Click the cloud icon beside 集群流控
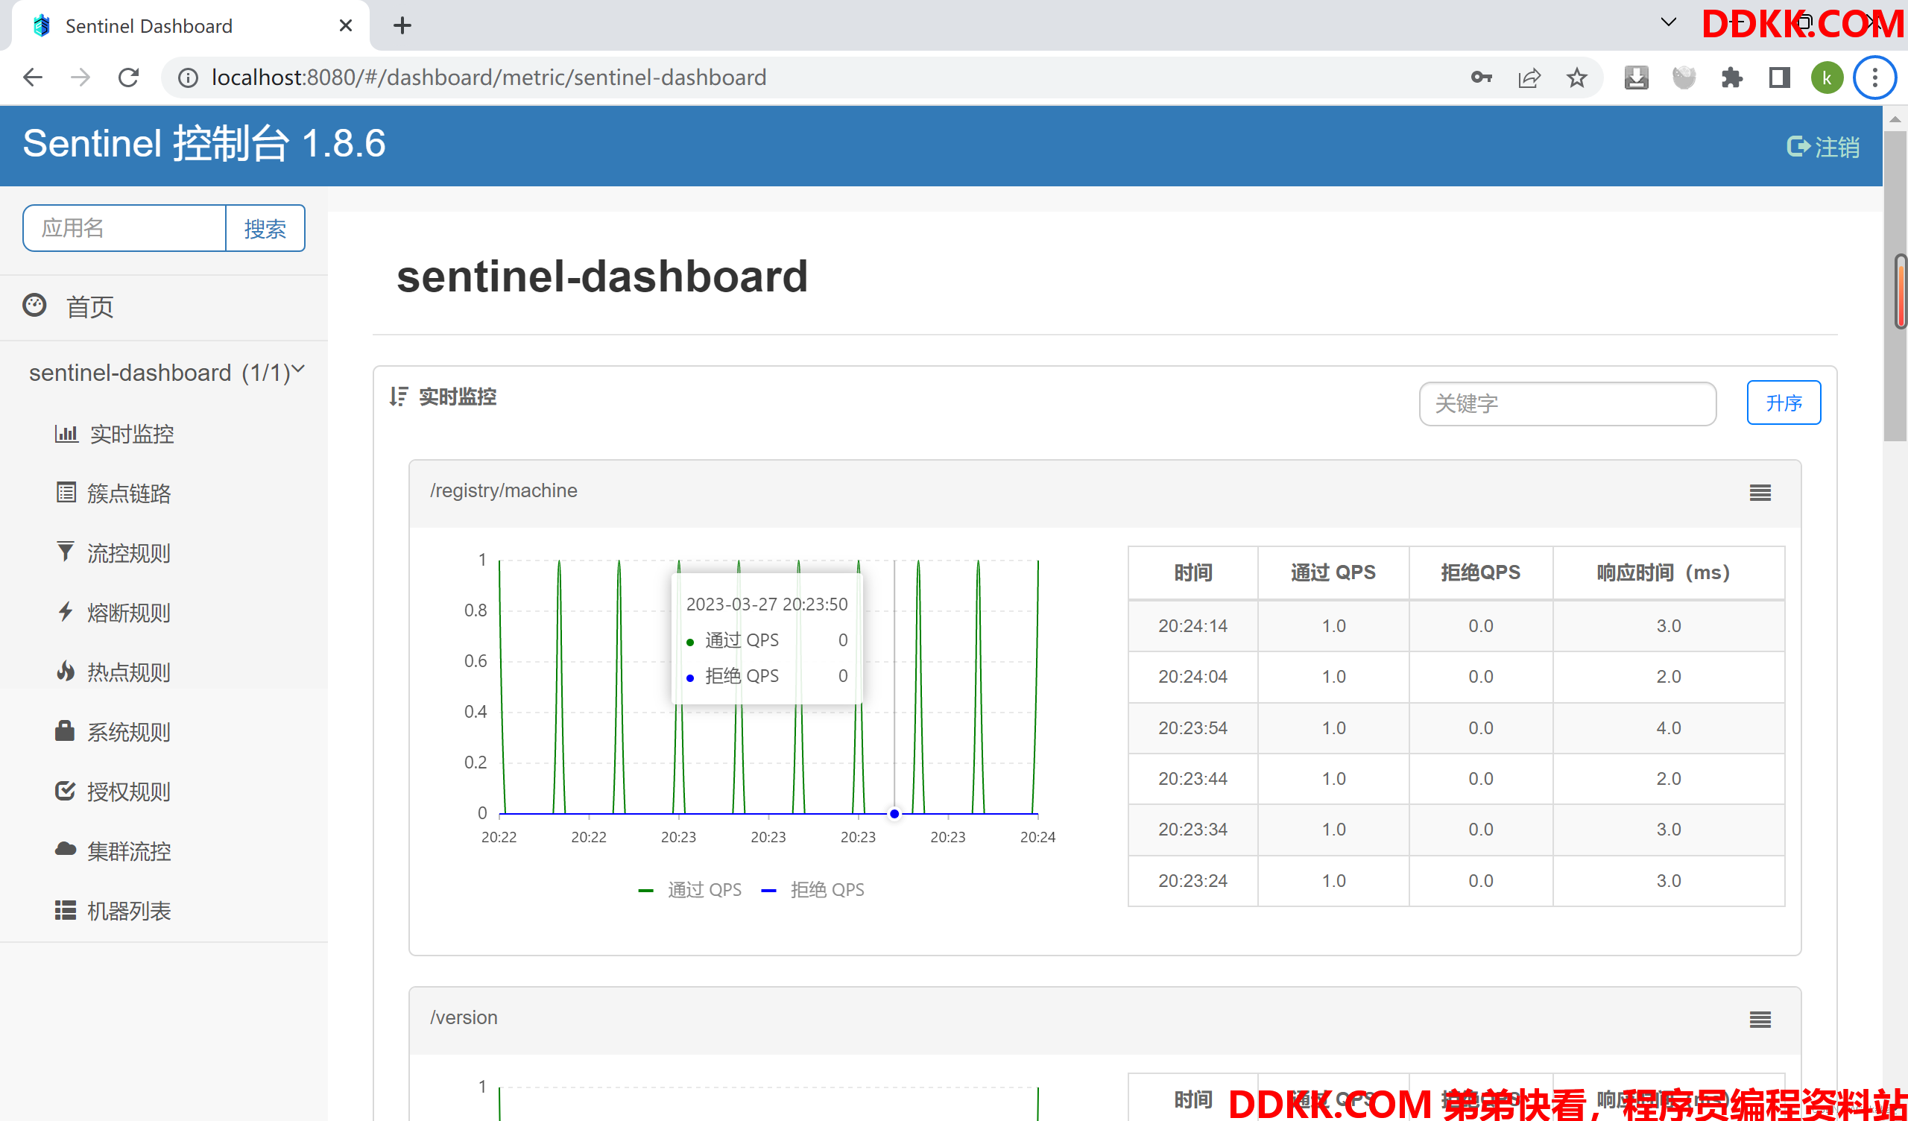The width and height of the screenshot is (1908, 1121). 66,849
